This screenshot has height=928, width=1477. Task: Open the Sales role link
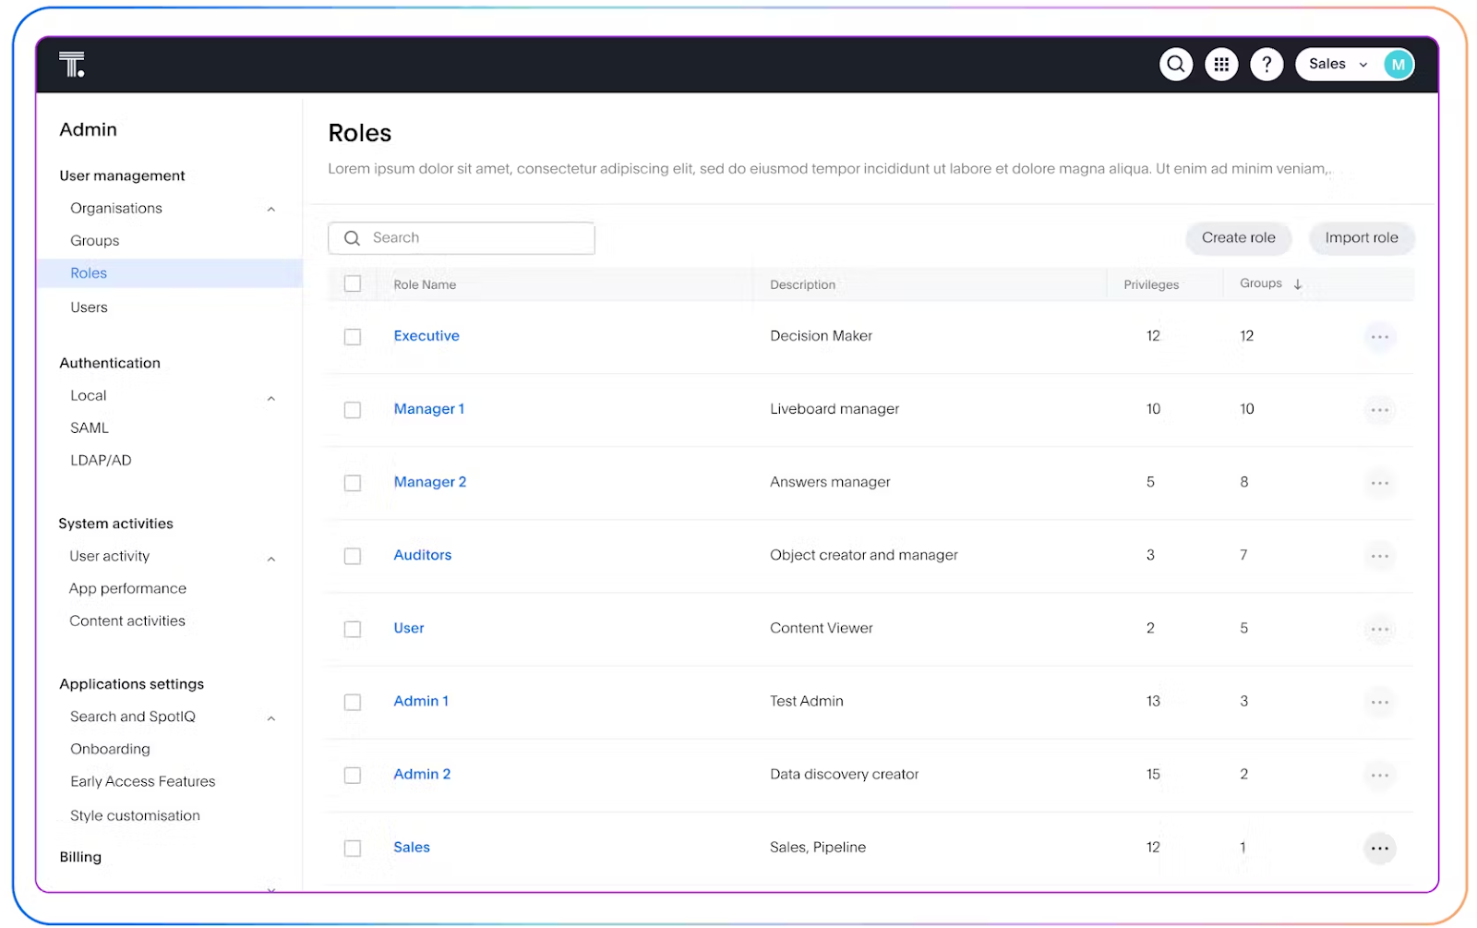[412, 847]
